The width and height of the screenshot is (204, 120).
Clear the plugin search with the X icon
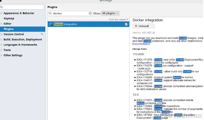tap(90, 13)
